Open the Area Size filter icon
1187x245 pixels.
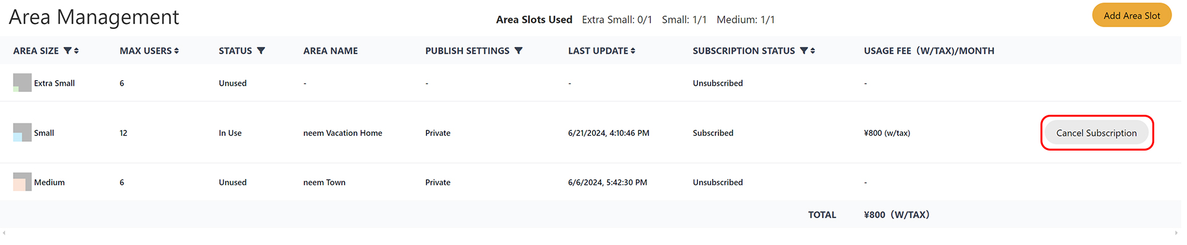(67, 51)
